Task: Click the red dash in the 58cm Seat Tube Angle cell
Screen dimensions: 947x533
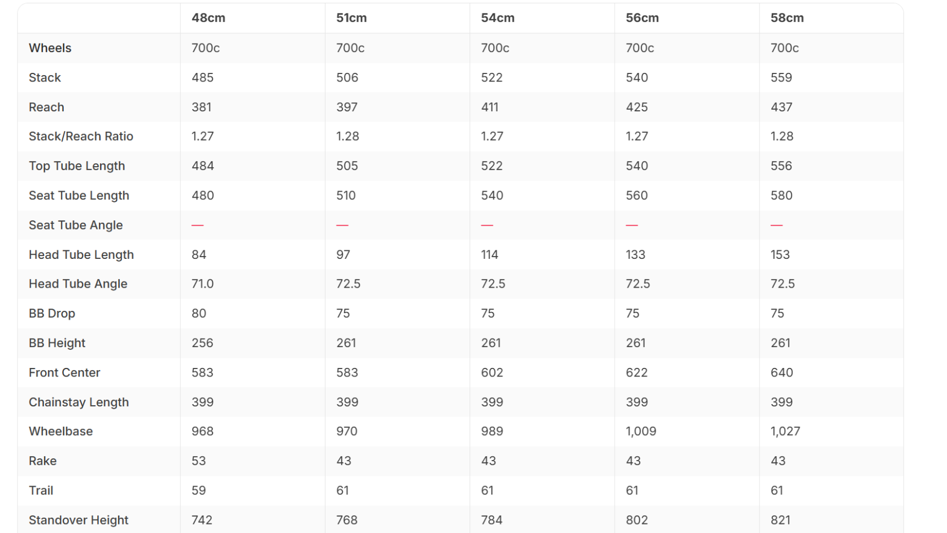Action: click(x=776, y=225)
